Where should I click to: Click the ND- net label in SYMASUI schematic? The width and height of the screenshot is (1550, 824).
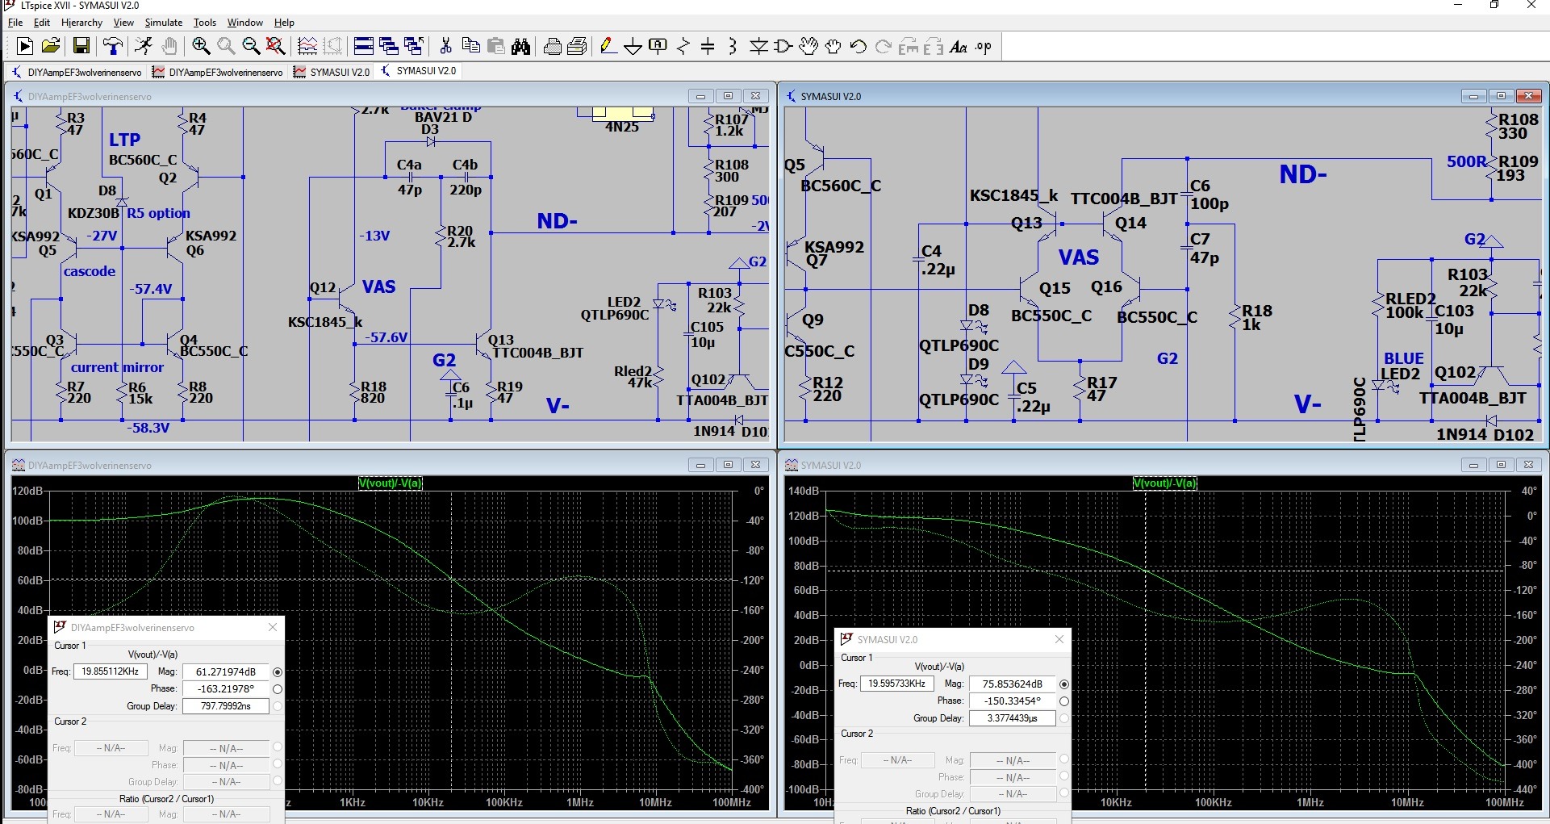pyautogui.click(x=1302, y=174)
